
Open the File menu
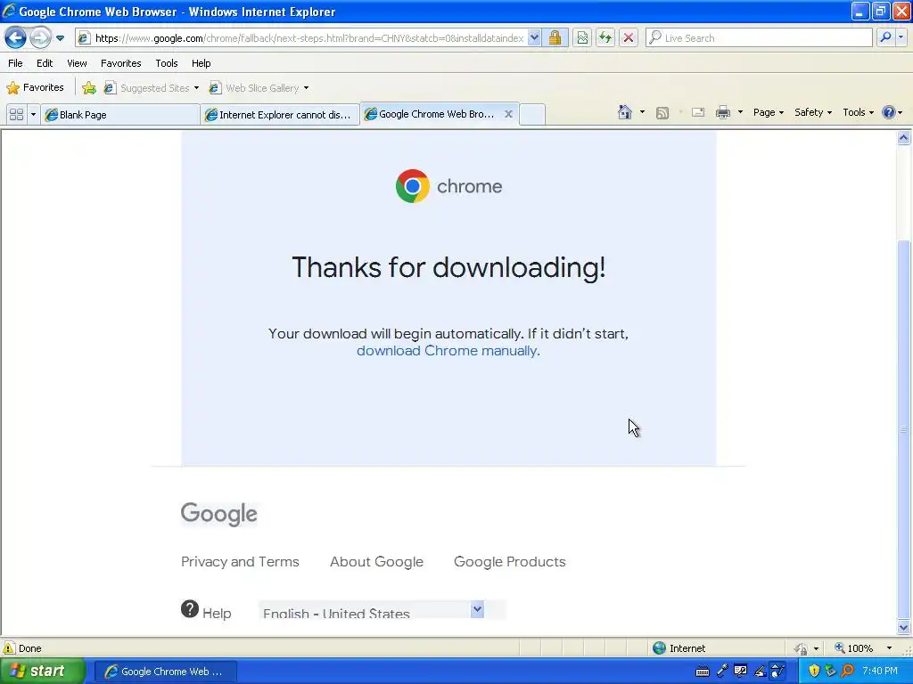click(x=16, y=63)
